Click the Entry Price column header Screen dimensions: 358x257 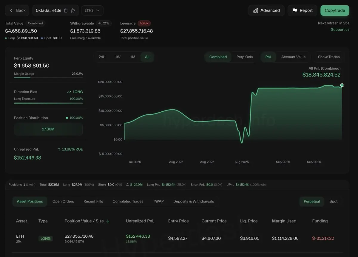coord(178,221)
